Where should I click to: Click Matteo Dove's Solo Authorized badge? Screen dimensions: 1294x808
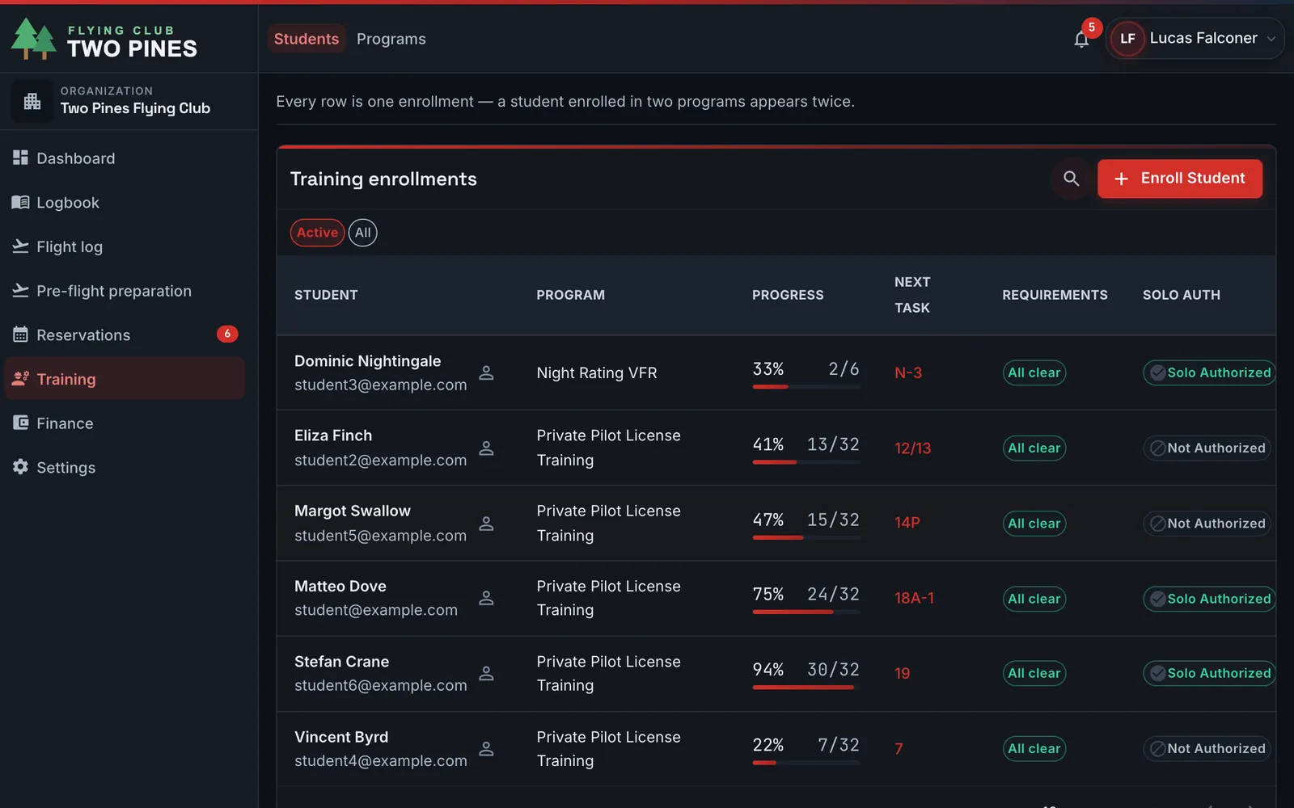coord(1209,599)
